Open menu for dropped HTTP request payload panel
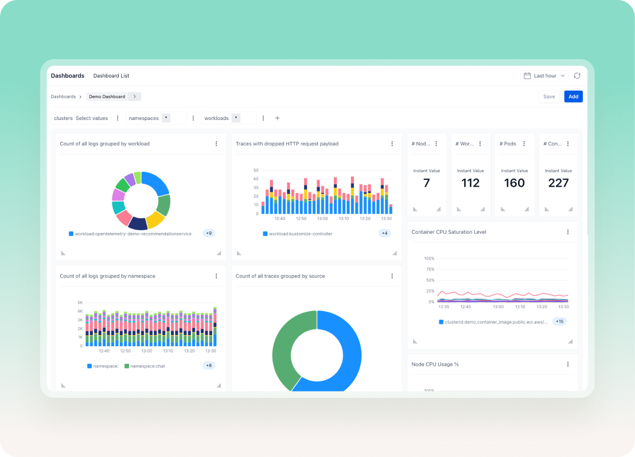 point(392,144)
